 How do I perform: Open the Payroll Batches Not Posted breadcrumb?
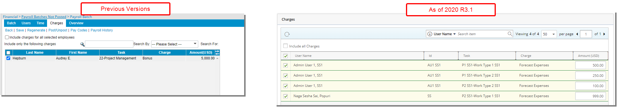[44, 17]
